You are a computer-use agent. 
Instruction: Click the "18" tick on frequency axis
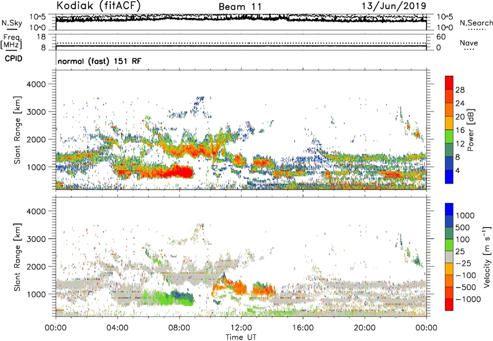(x=41, y=37)
